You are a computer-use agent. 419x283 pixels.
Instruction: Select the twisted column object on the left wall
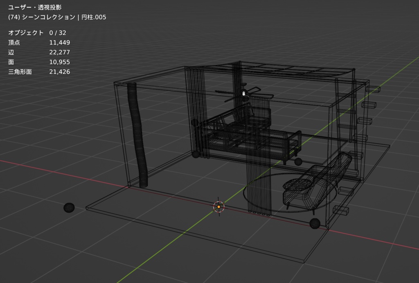[137, 135]
